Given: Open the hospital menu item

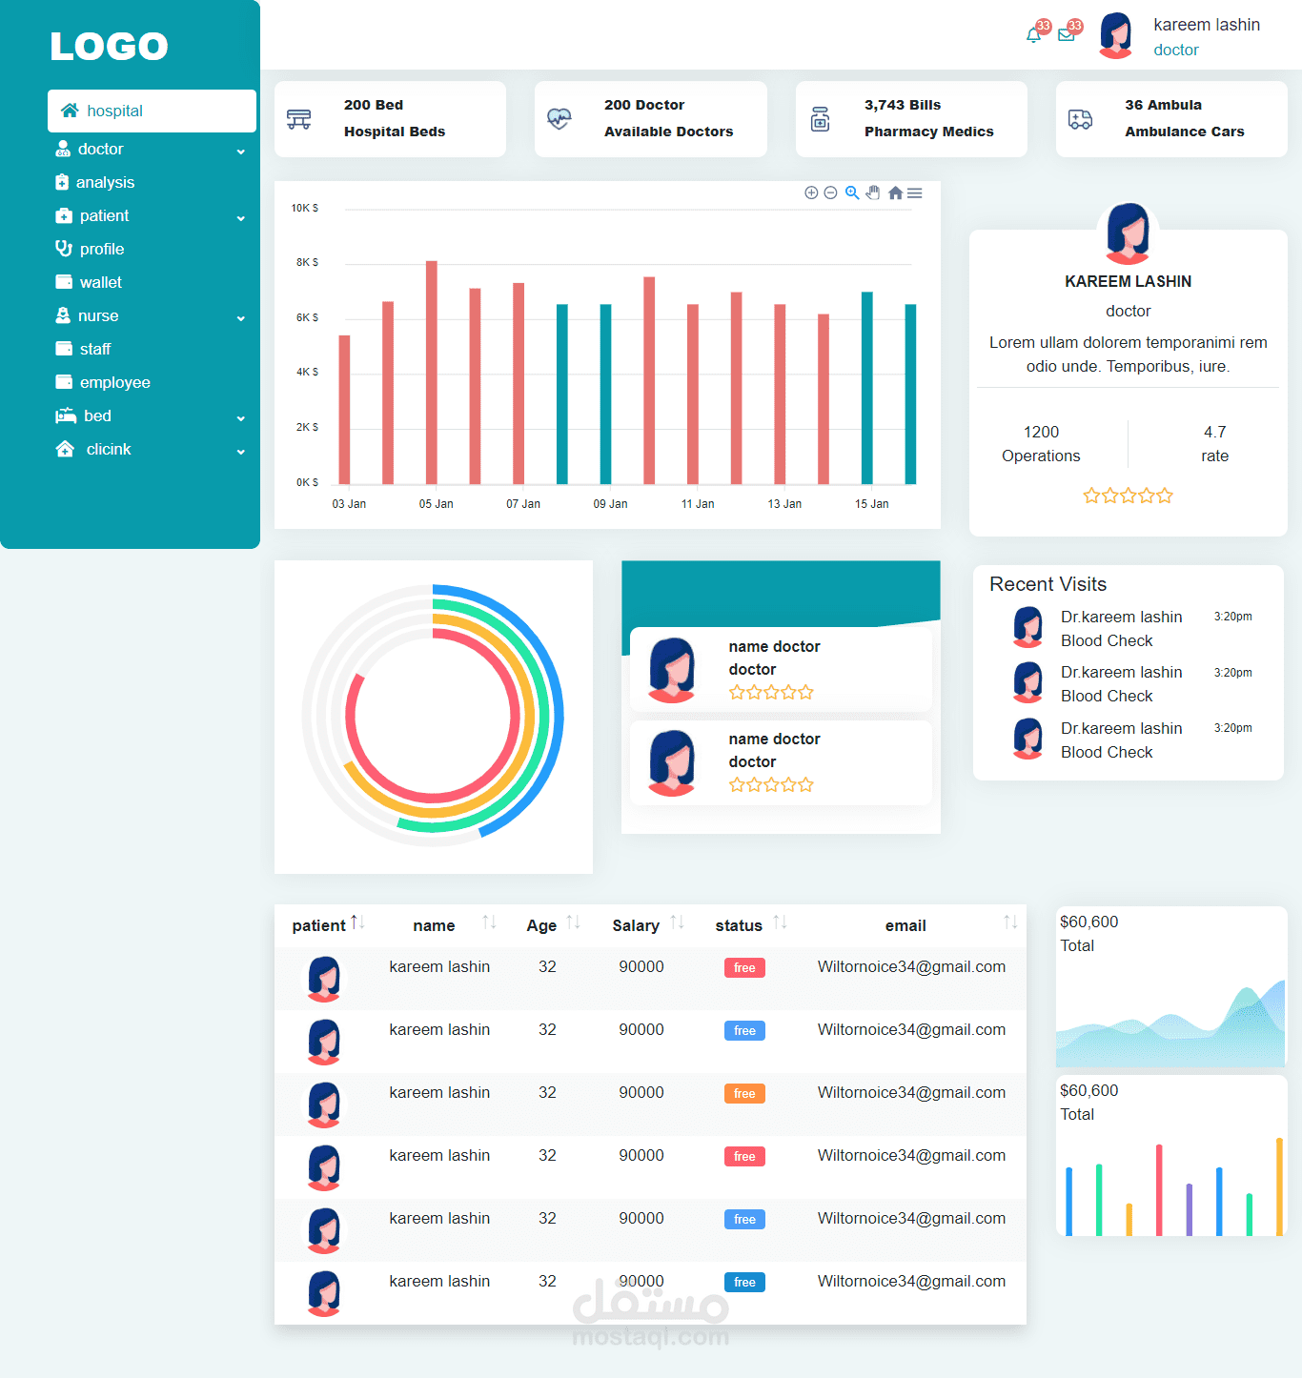Looking at the screenshot, I should [152, 111].
